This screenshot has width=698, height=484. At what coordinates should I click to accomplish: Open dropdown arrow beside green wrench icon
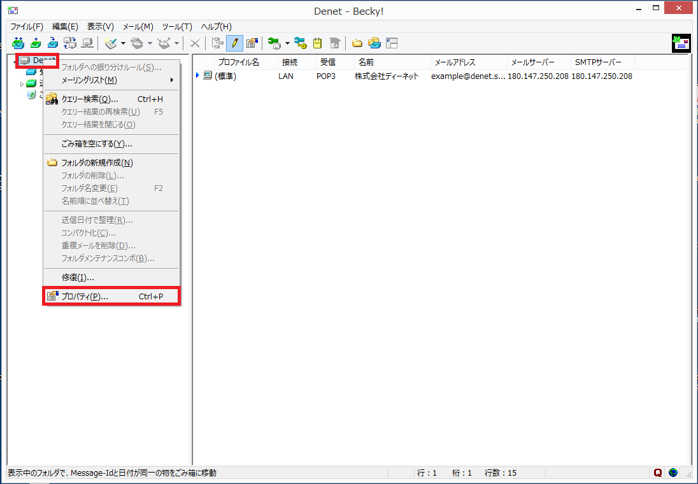coord(287,43)
